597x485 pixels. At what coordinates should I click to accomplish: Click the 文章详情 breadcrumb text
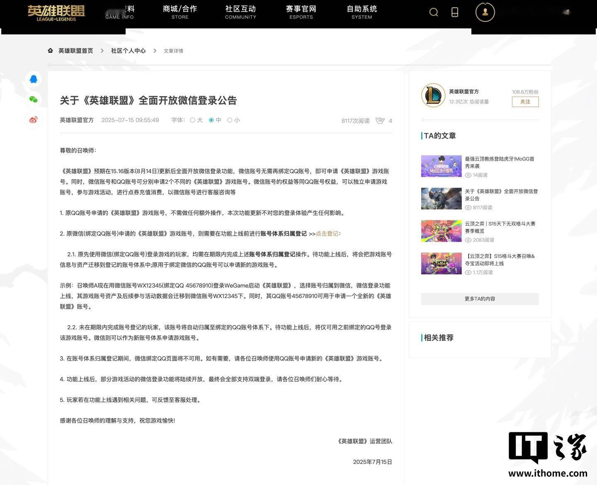coord(173,51)
